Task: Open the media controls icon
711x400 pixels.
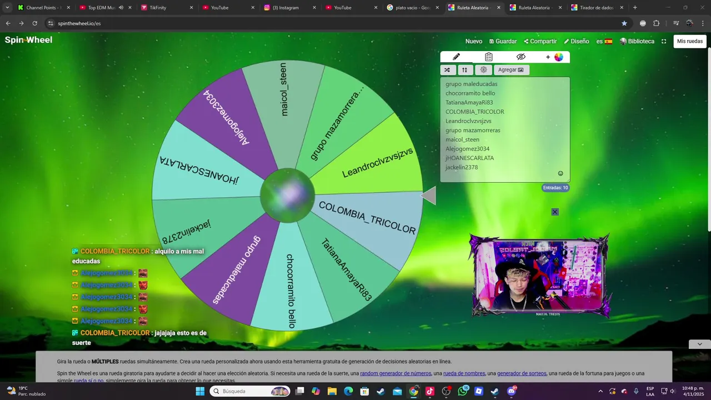Action: (x=676, y=23)
